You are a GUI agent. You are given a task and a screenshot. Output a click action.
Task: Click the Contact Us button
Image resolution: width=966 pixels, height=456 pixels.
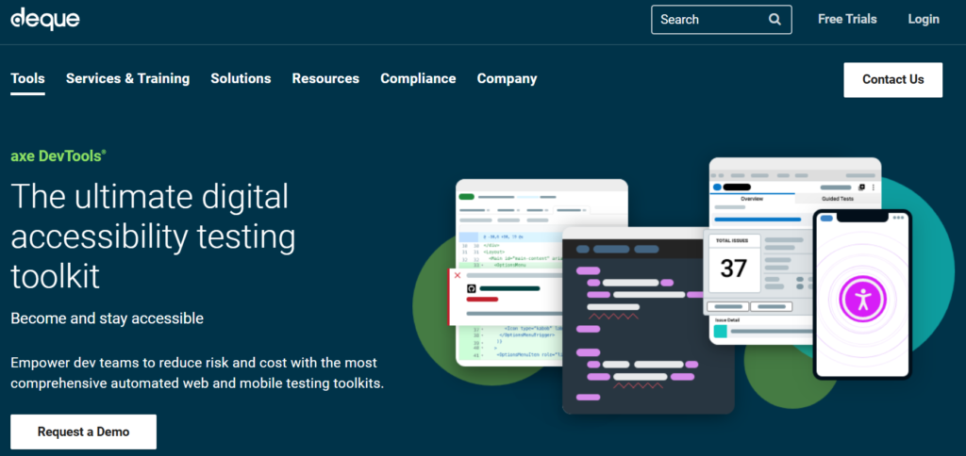click(892, 79)
